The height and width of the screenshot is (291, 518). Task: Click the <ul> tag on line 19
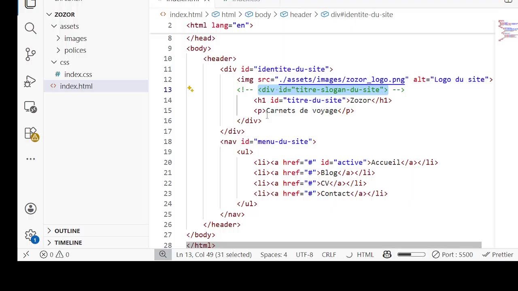(x=245, y=152)
